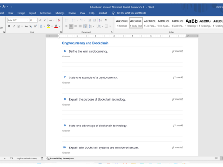Expand the bullet library dropdown arrow
Image resolution: width=223 pixels, height=167 pixels.
click(70, 20)
